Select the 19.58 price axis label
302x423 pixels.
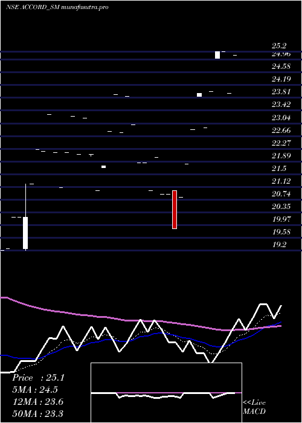(x=281, y=232)
